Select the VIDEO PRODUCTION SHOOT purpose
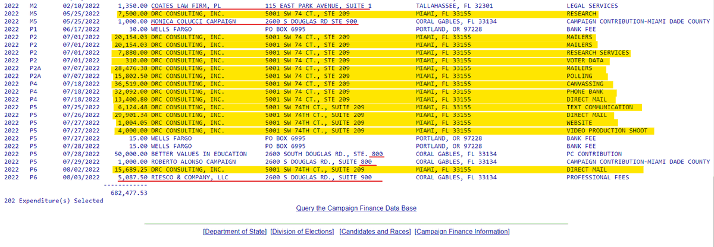This screenshot has width=714, height=247. pos(607,130)
